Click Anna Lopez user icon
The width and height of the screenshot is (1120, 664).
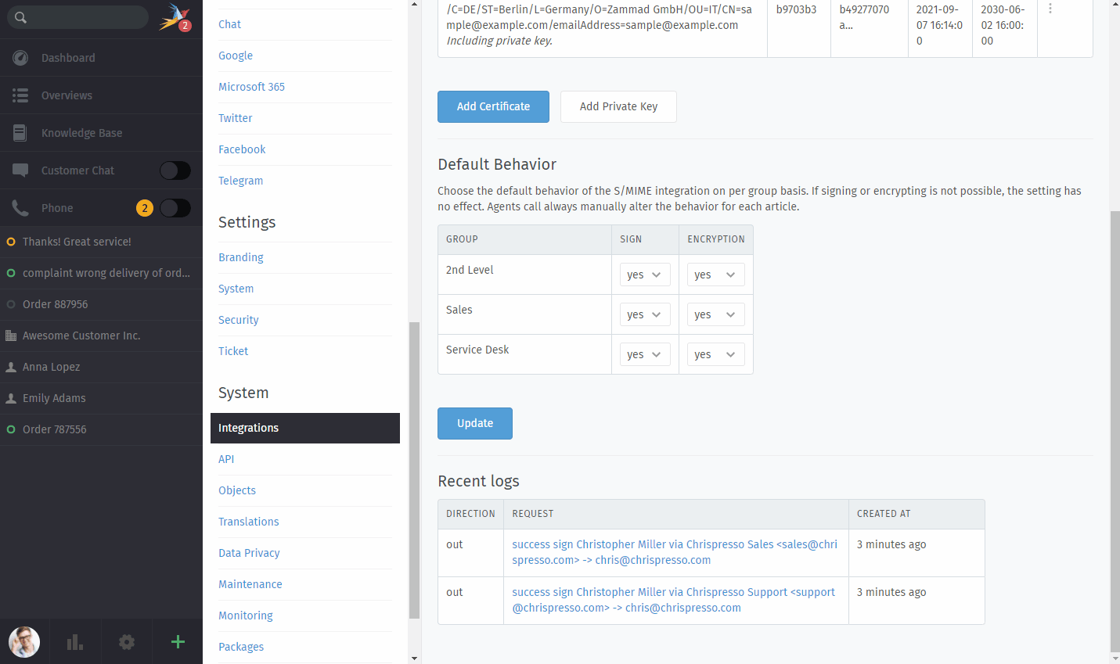coord(11,367)
